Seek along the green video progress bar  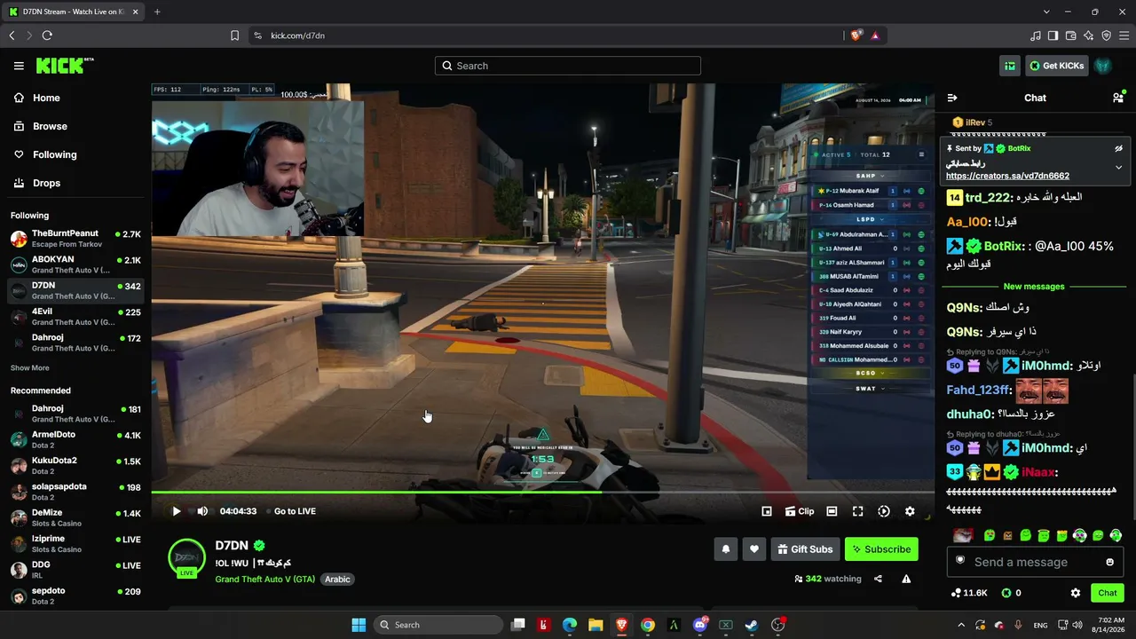(542, 492)
